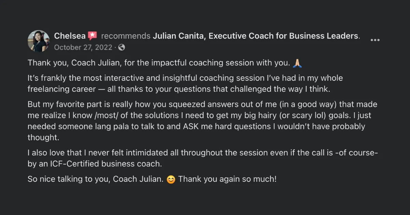410x215 pixels.
Task: Open Chelsea's profile picture
Action: (x=39, y=41)
